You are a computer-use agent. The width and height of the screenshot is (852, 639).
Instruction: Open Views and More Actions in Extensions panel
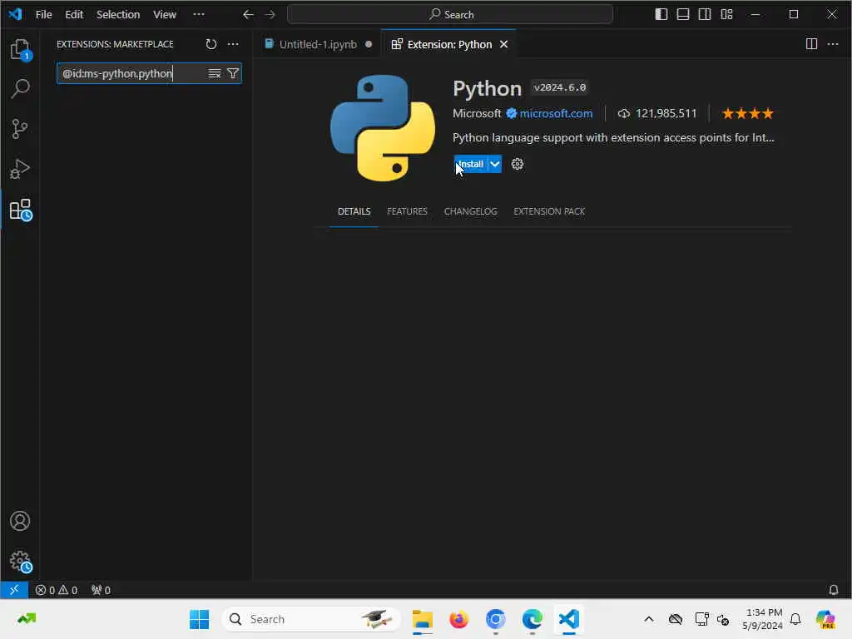pyautogui.click(x=233, y=44)
